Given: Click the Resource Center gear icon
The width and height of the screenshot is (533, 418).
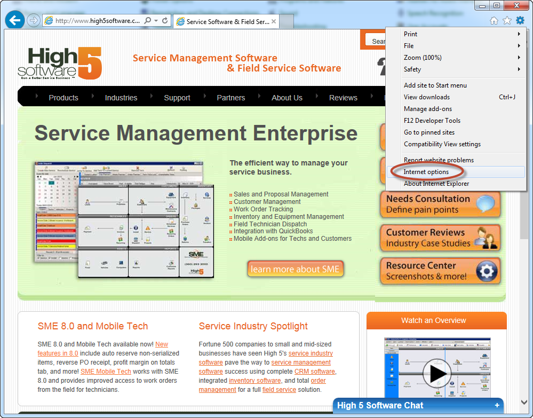Looking at the screenshot, I should coord(487,271).
